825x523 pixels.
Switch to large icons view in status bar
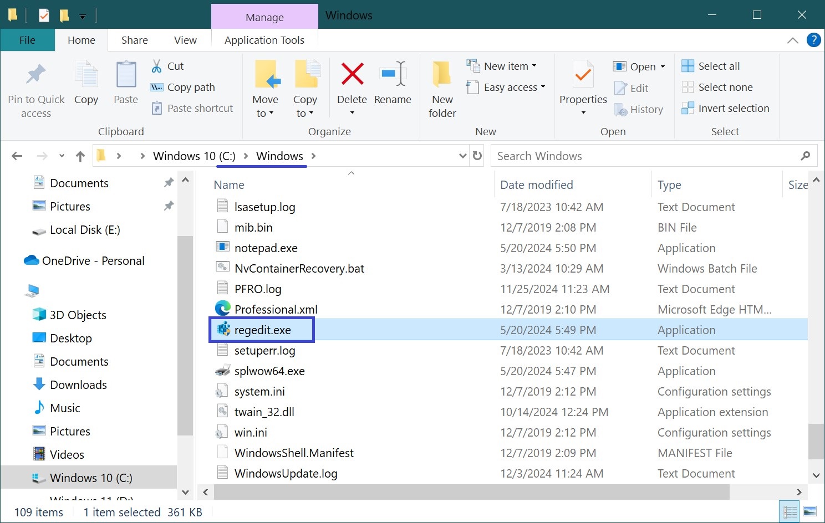pos(809,511)
